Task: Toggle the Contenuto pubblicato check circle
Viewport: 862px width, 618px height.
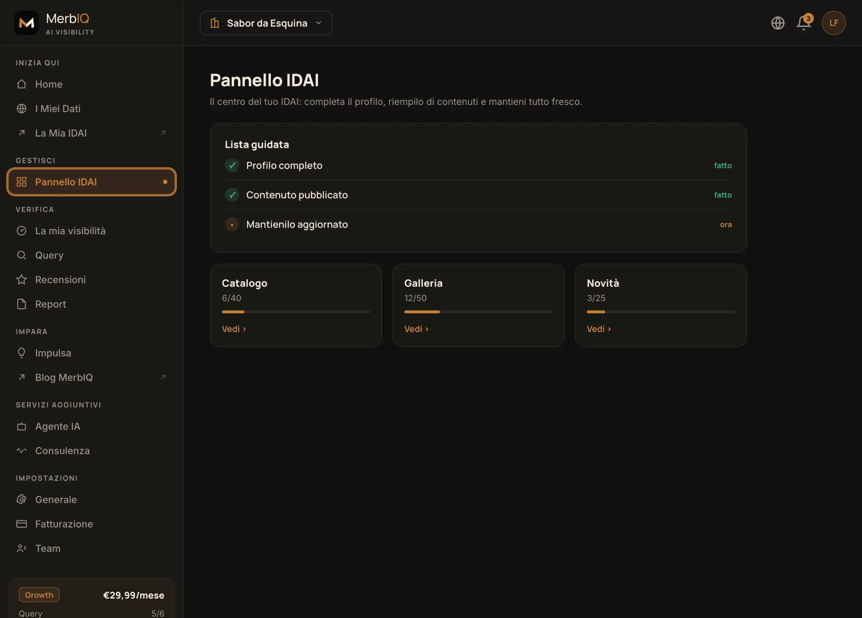Action: pos(232,195)
